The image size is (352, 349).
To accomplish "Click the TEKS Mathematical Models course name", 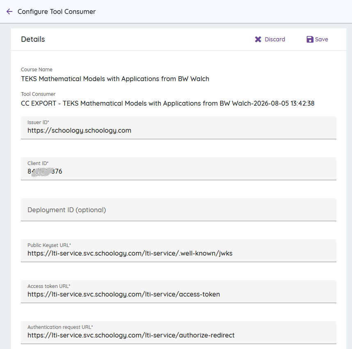I will [115, 79].
